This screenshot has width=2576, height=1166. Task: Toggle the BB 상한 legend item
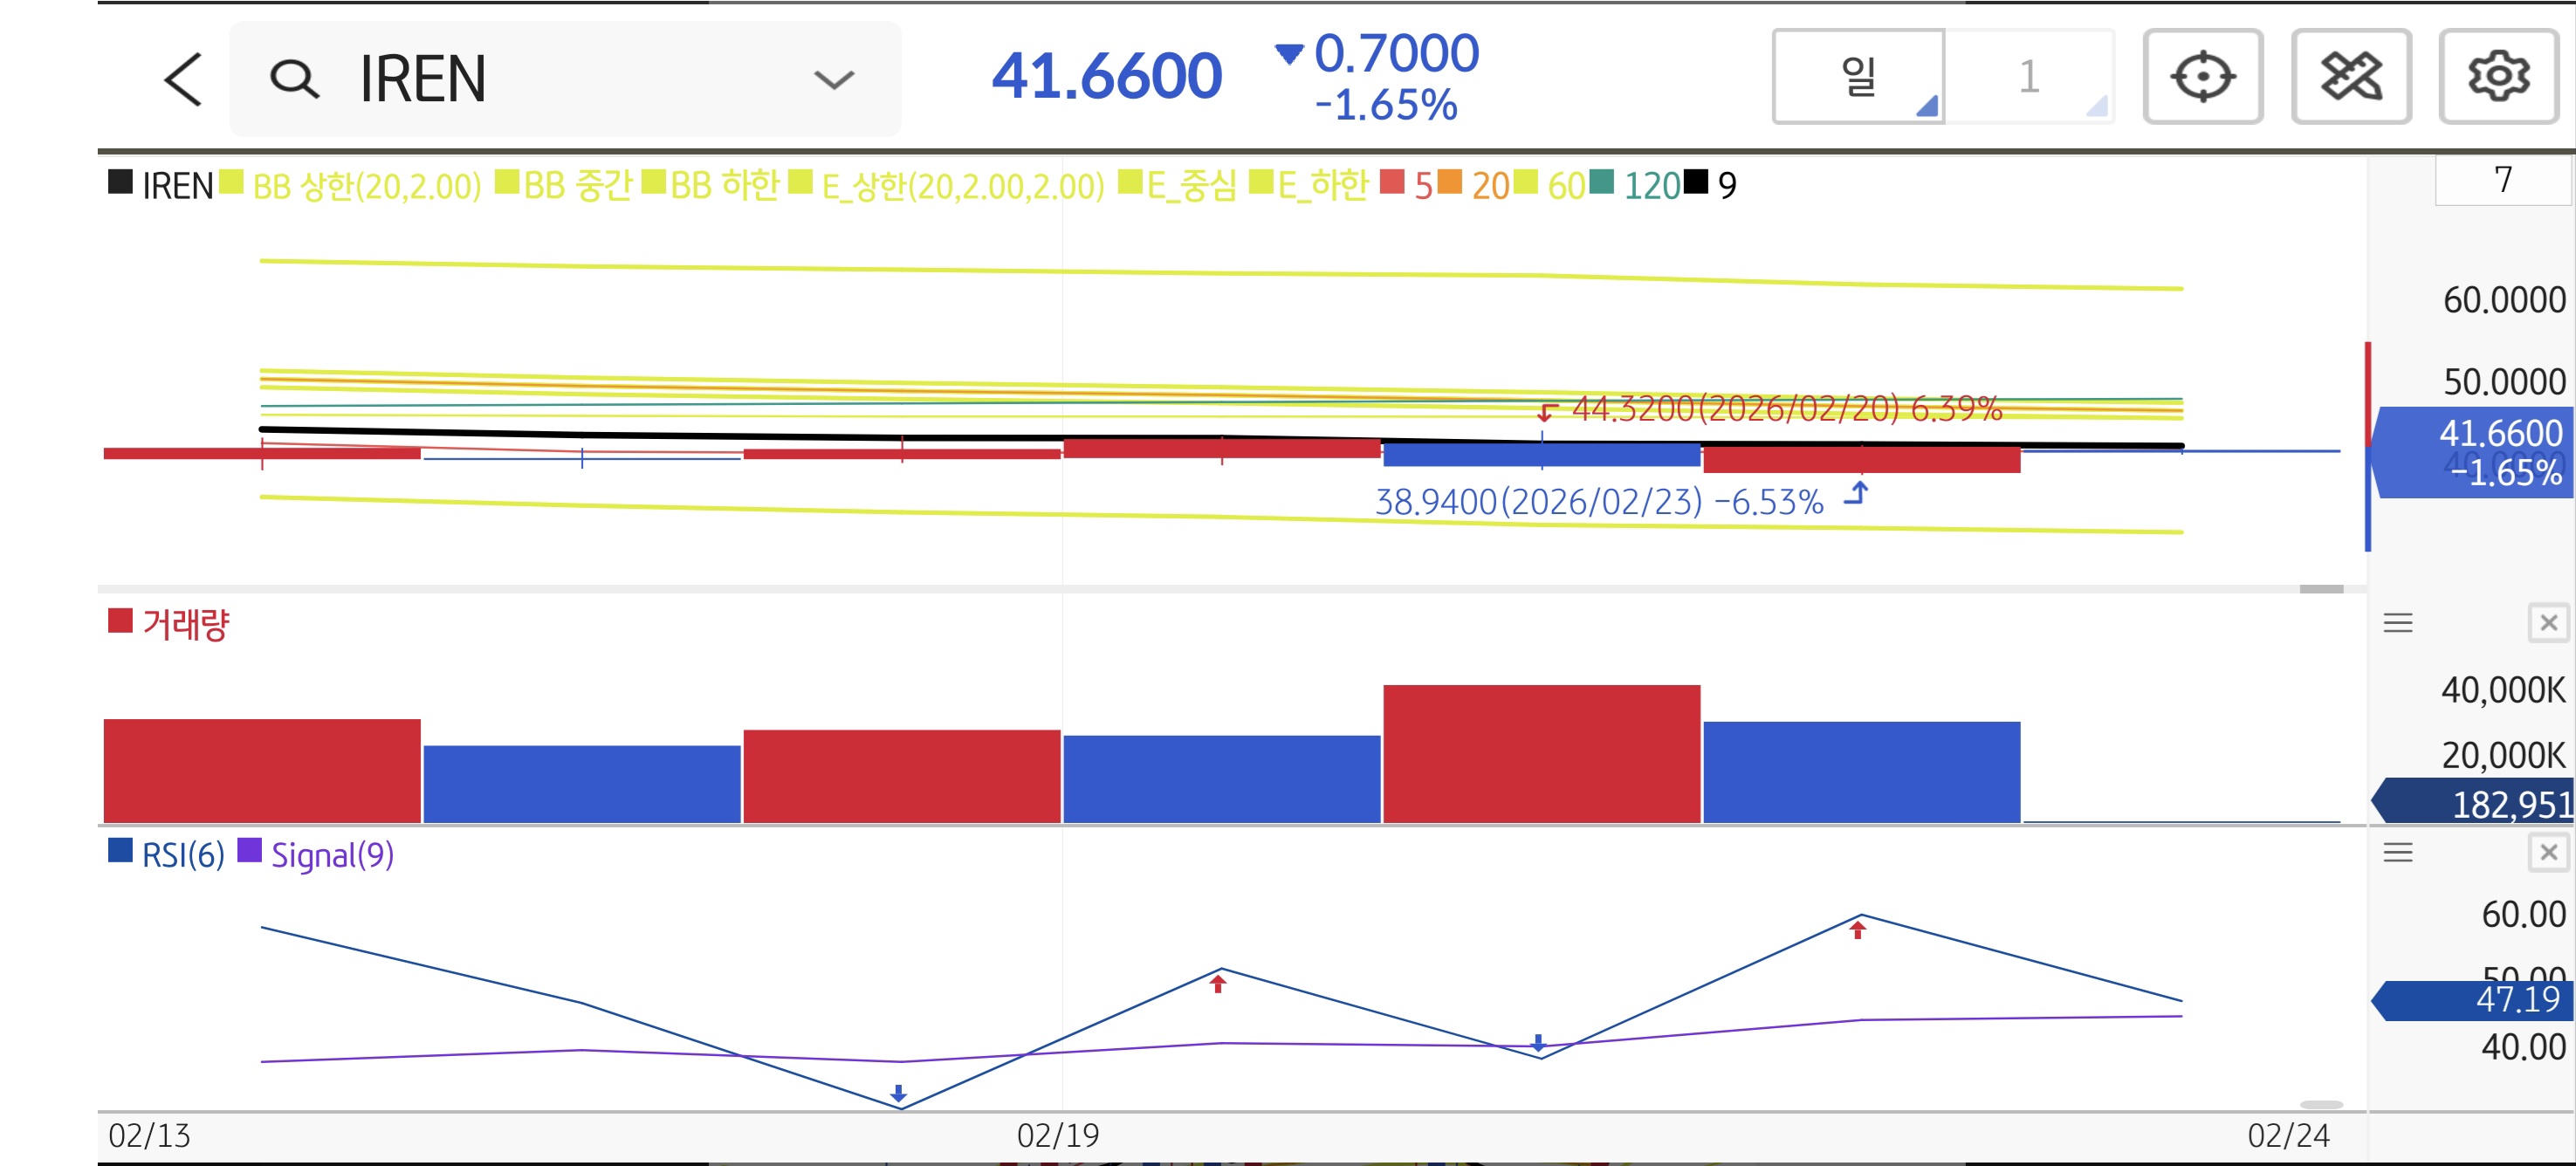tap(365, 186)
